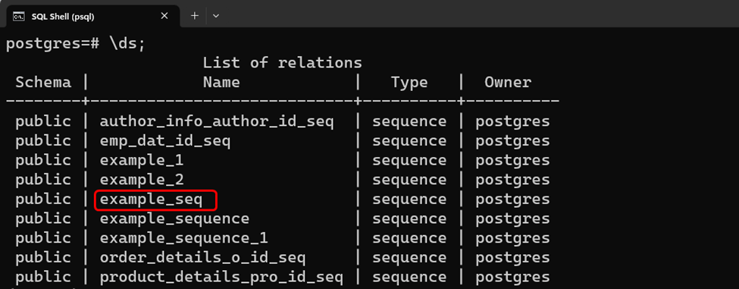Viewport: 739px width, 289px height.
Task: Open a new terminal tab with plus button
Action: pos(195,16)
